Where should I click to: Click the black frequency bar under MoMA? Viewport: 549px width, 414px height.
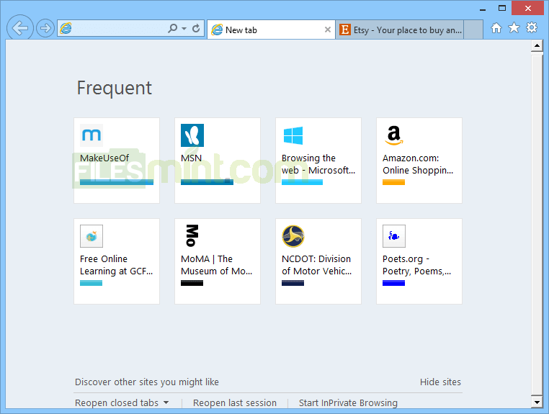192,283
